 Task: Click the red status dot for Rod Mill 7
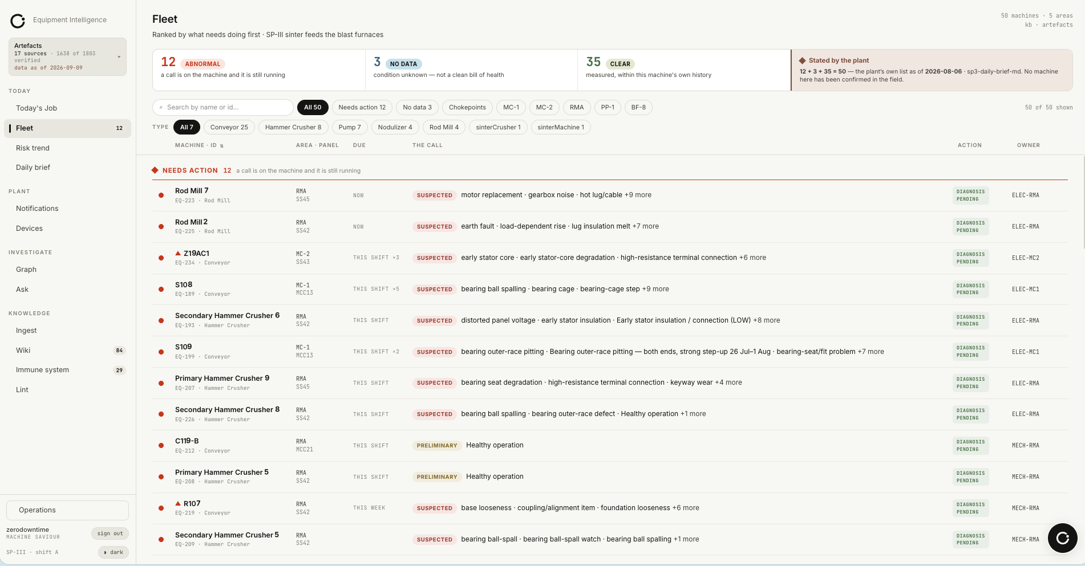pyautogui.click(x=161, y=196)
